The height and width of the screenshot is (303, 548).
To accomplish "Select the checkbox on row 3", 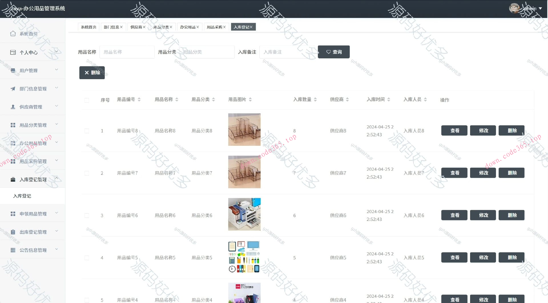I will (87, 215).
